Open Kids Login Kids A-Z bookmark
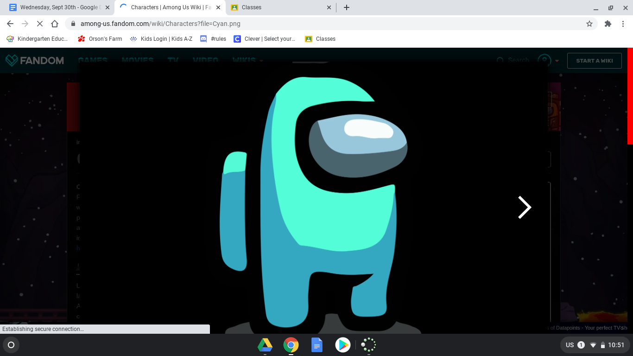 pos(161,39)
